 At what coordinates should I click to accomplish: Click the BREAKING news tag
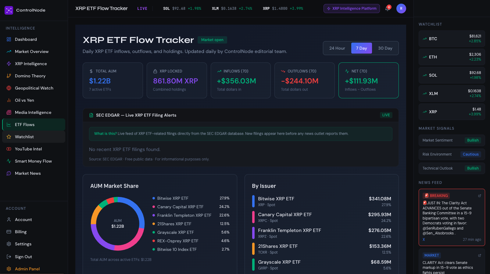tap(436, 196)
